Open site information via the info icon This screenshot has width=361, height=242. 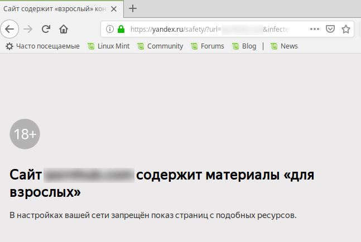pos(110,29)
